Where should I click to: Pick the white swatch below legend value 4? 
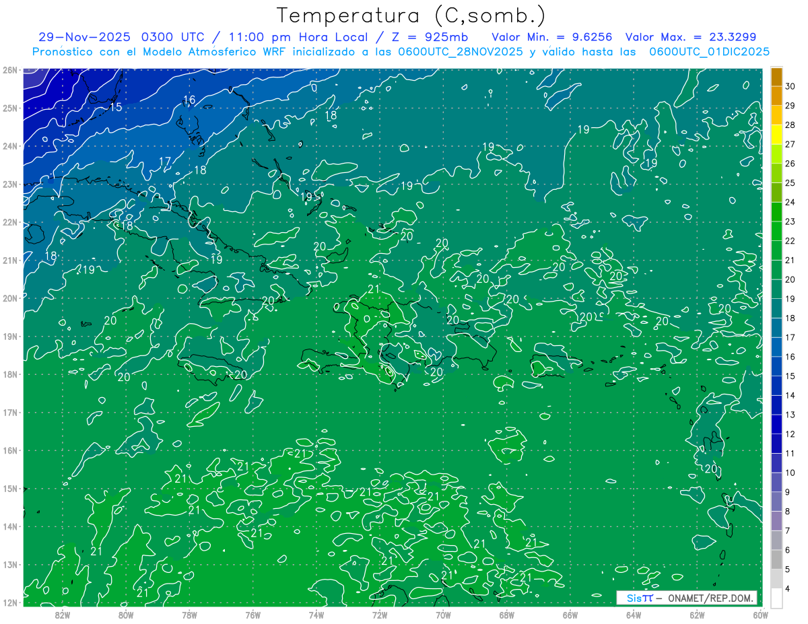pos(776,598)
